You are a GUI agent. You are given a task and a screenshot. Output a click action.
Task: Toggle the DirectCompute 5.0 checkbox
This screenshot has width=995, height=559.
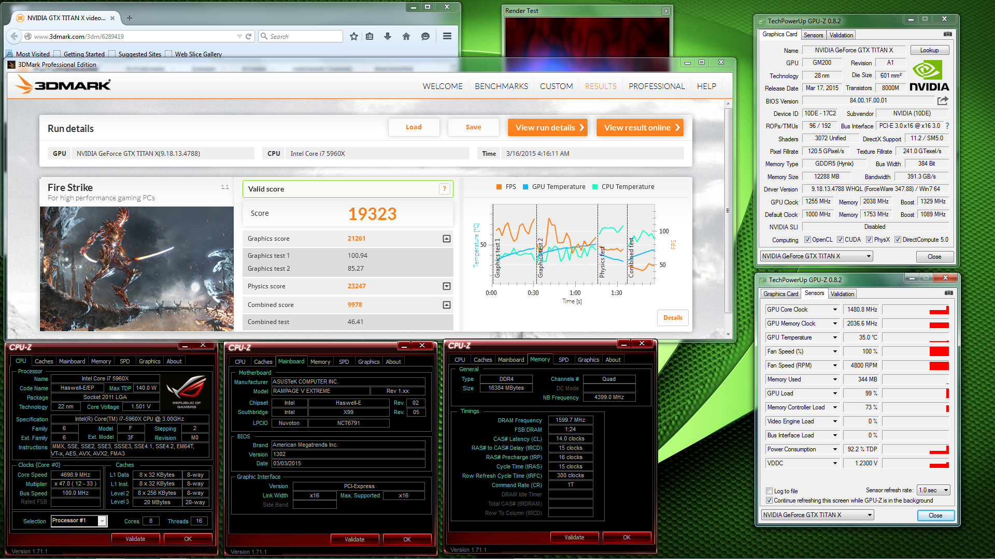898,240
